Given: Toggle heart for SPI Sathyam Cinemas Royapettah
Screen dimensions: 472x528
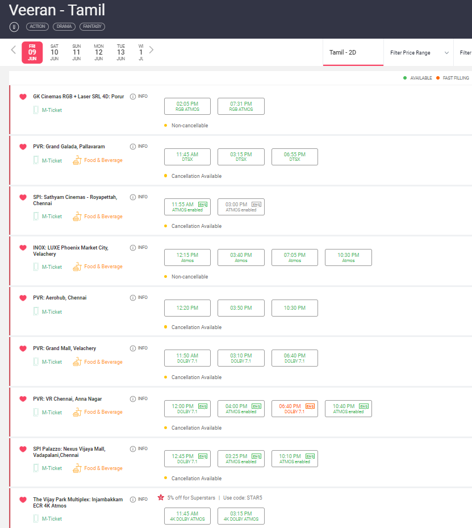Looking at the screenshot, I should pos(23,197).
